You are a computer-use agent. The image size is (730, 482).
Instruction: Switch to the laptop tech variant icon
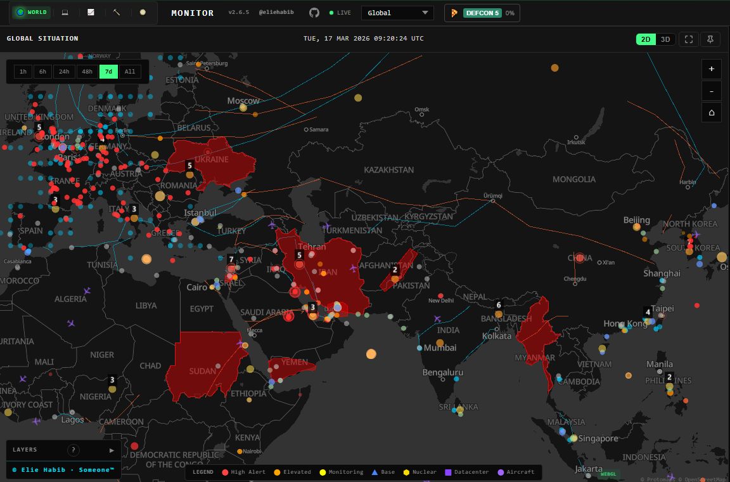pos(65,13)
